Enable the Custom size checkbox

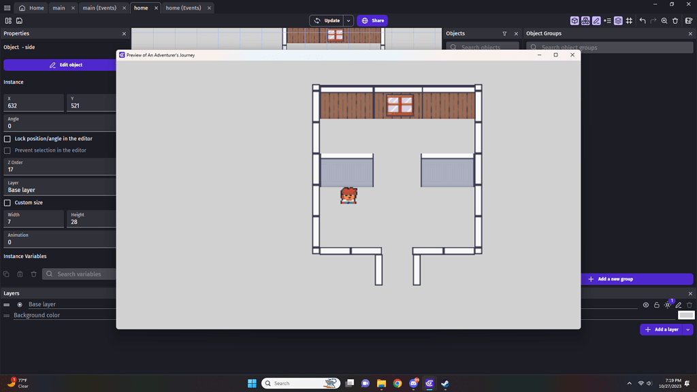pyautogui.click(x=6, y=202)
